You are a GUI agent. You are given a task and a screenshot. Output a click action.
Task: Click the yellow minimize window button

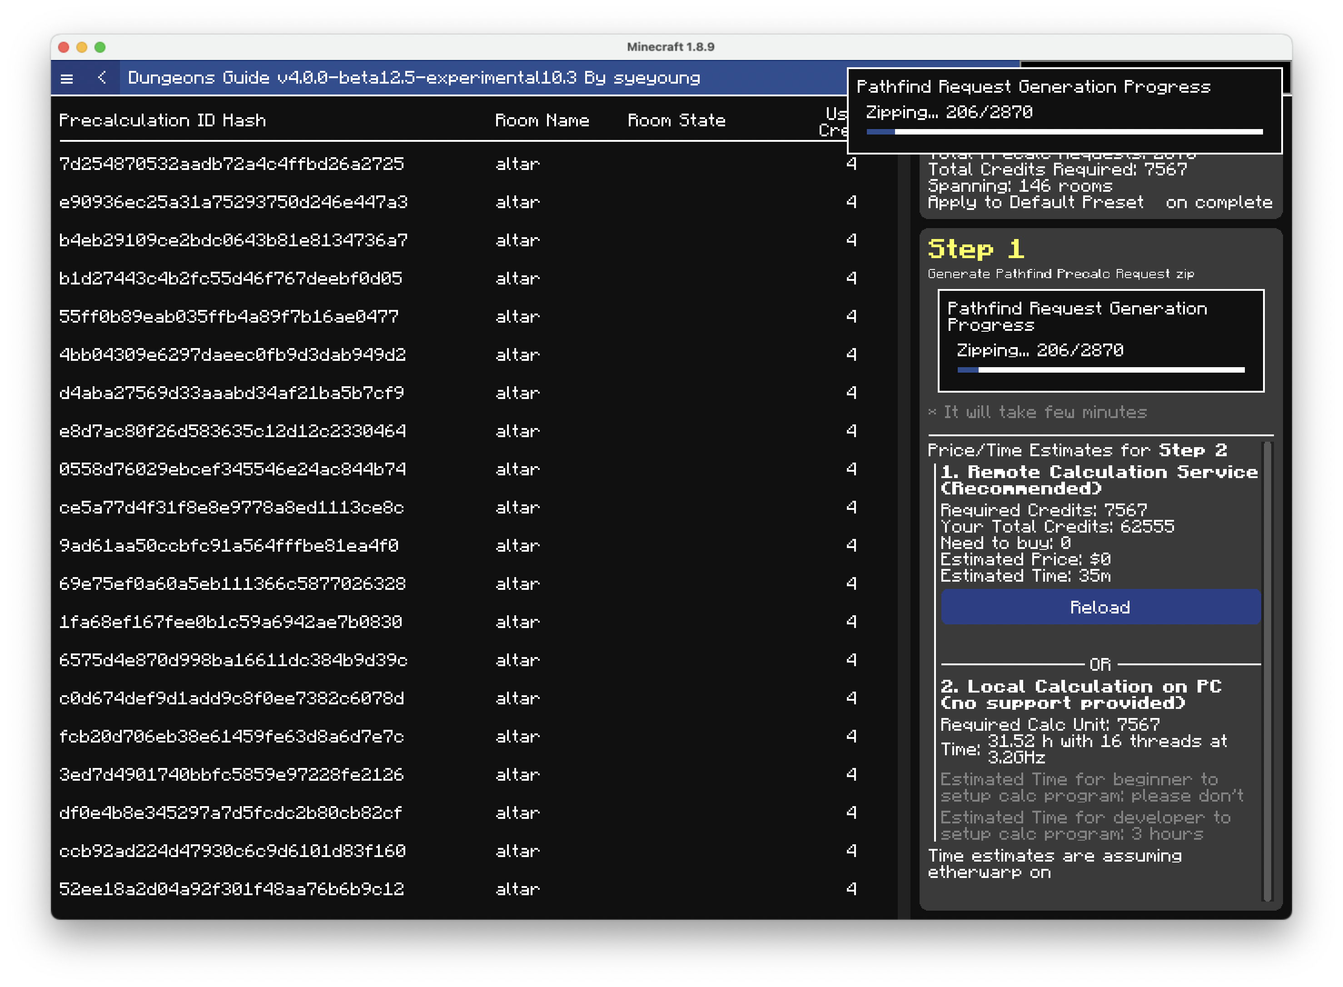[x=82, y=47]
